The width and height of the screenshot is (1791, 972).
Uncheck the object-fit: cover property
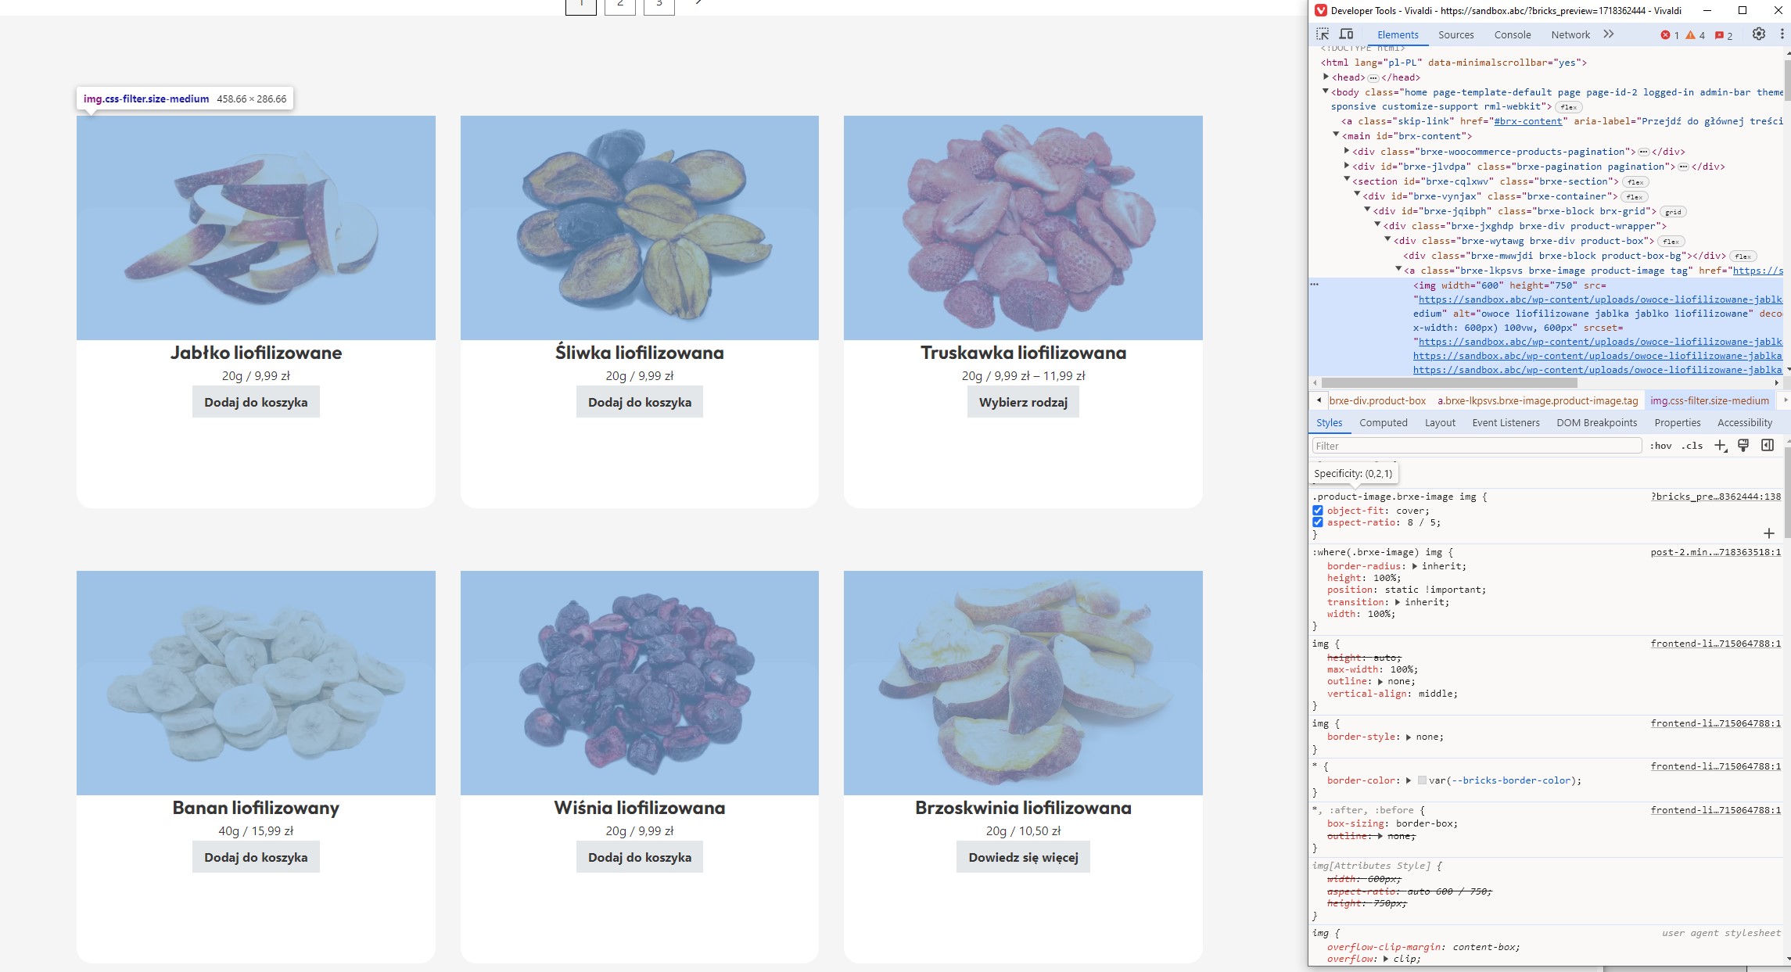(1318, 511)
